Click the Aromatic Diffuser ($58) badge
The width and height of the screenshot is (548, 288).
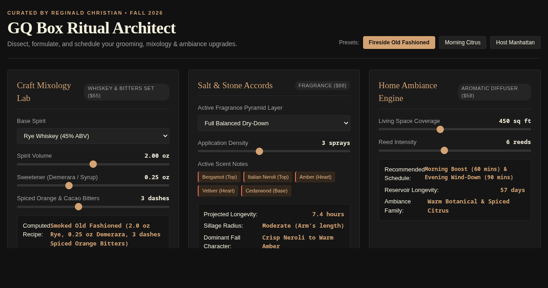click(495, 92)
